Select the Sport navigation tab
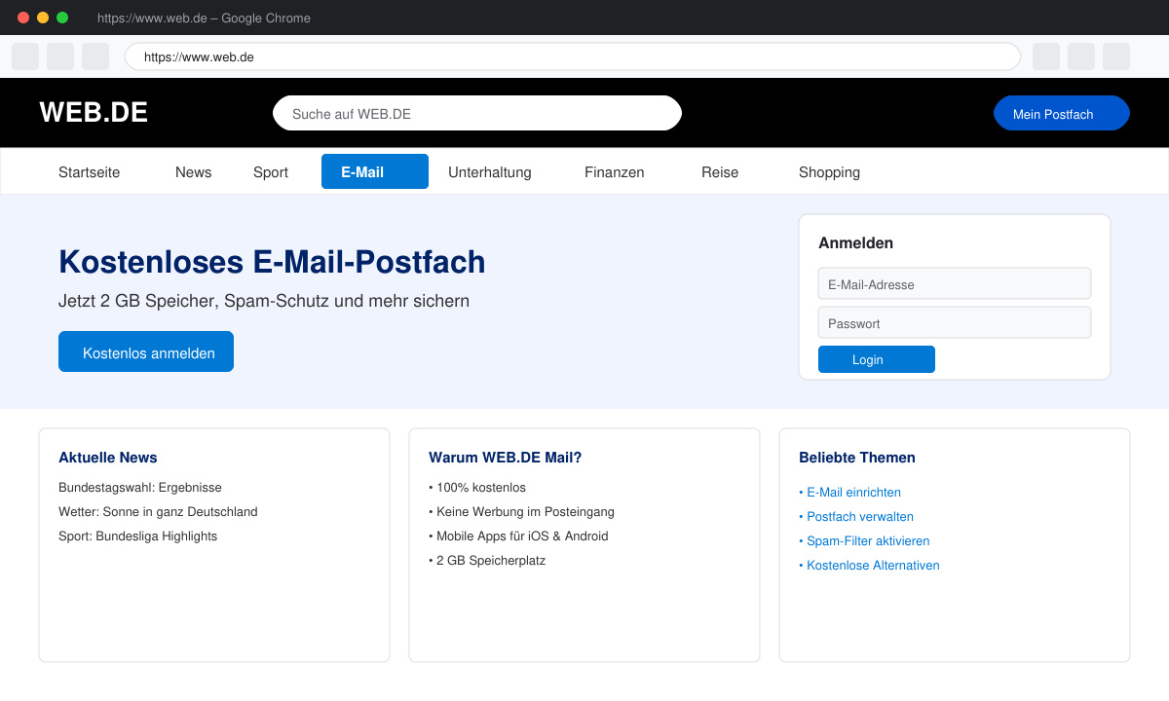Viewport: 1169px width, 701px height. pos(271,172)
